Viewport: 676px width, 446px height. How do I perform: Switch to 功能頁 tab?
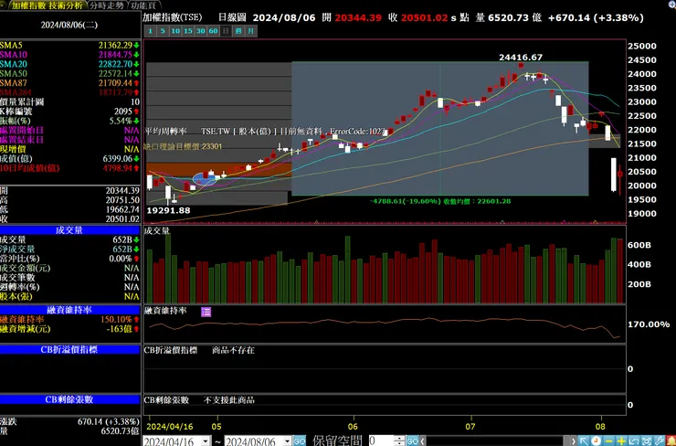tap(143, 5)
